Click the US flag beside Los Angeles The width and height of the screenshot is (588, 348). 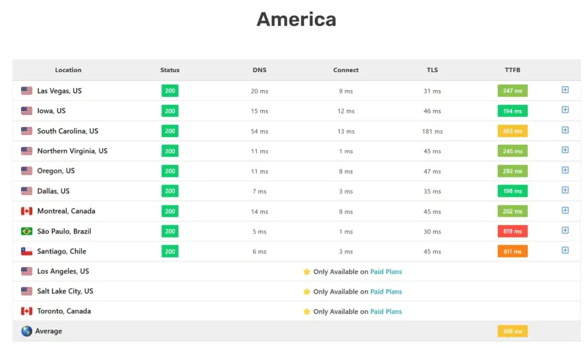(x=26, y=271)
